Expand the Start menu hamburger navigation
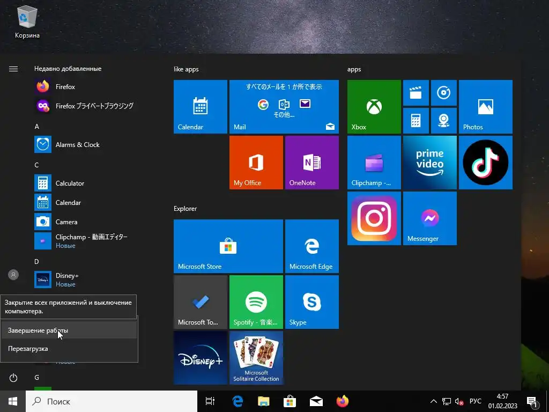Image resolution: width=549 pixels, height=412 pixels. 13,69
